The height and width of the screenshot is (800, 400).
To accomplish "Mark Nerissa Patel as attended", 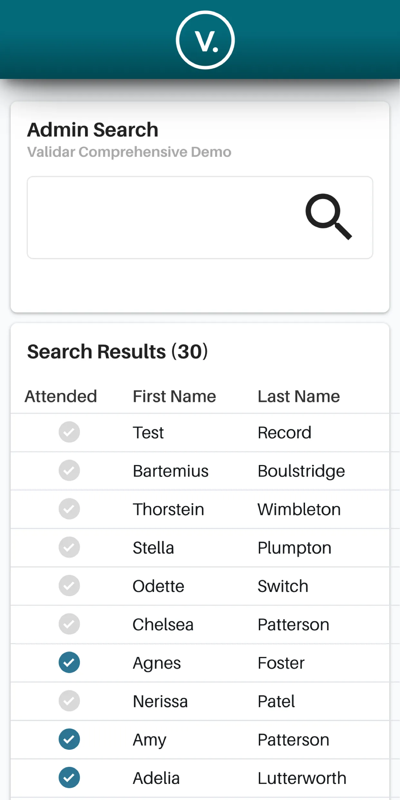I will 69,701.
